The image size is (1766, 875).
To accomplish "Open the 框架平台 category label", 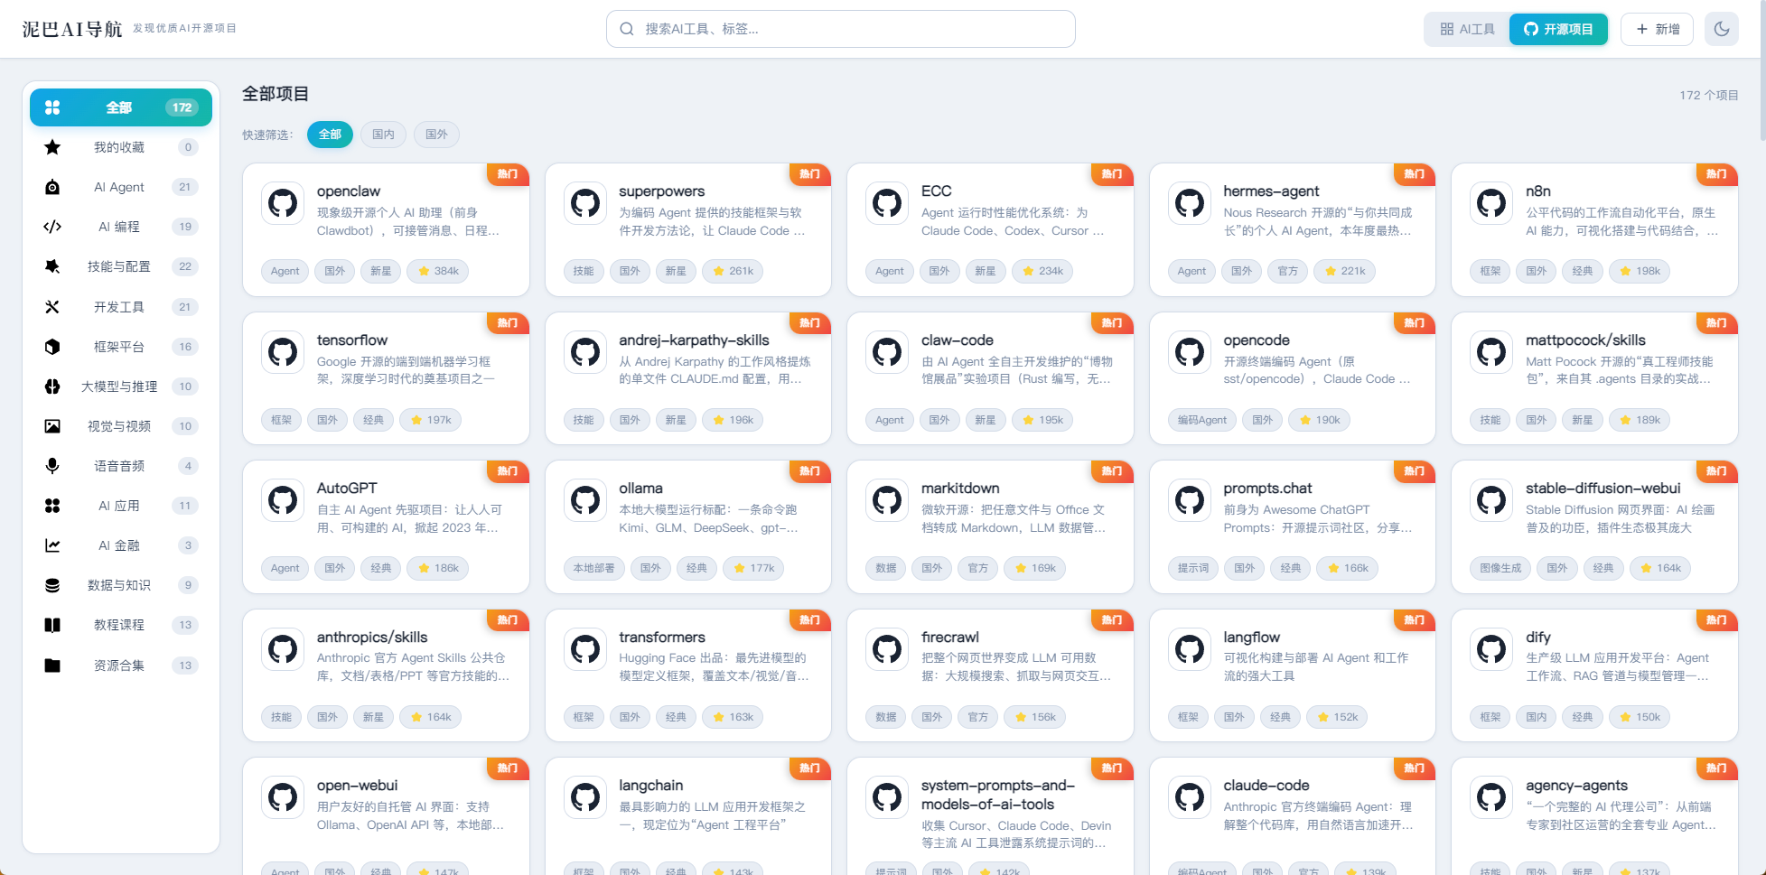I will point(119,347).
